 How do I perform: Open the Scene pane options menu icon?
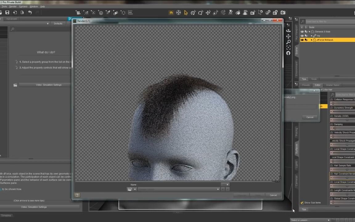296,19
